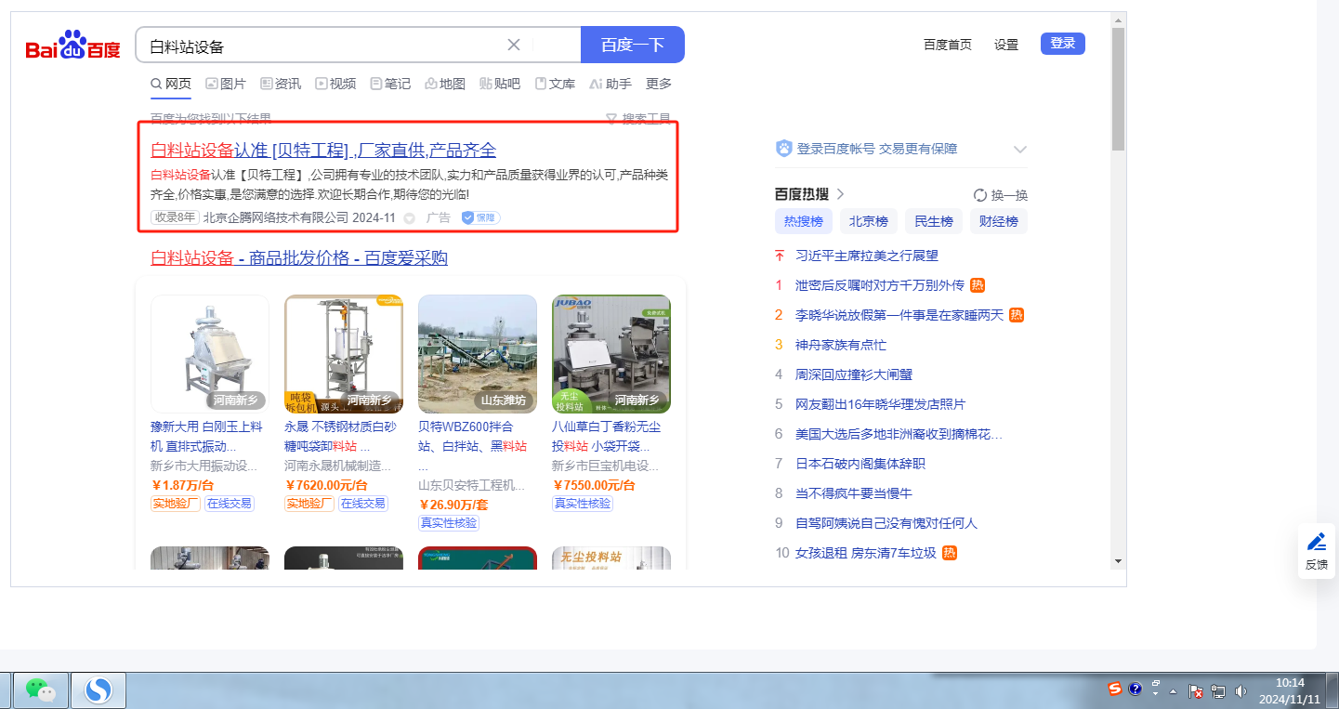
Task: Open the 八仙草白丁香粉无尘投料站 product title
Action: tap(606, 437)
